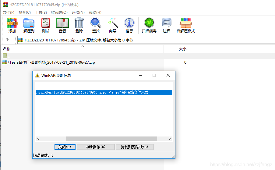275x170 pixels.
Task: Click right arrow of the 诊断信息 horizontal scrollbar
Action: pos(170,139)
